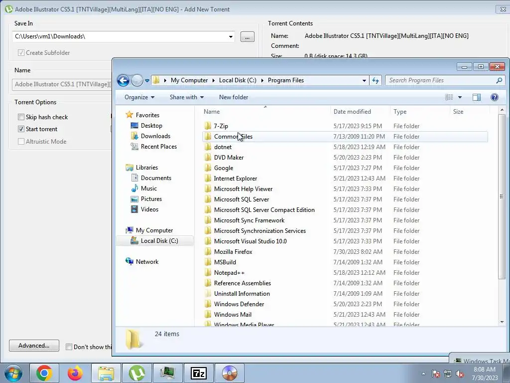Sort by the Name column header
The width and height of the screenshot is (510, 383).
coord(265,111)
